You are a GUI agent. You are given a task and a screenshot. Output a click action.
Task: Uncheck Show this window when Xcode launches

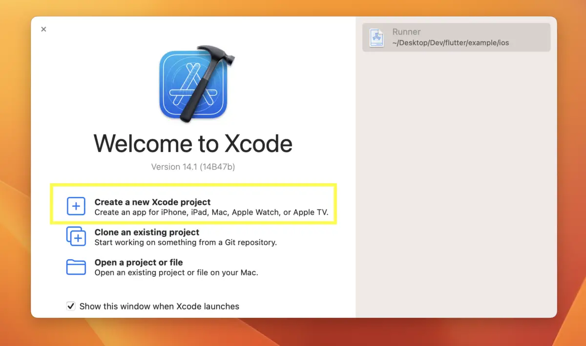71,306
